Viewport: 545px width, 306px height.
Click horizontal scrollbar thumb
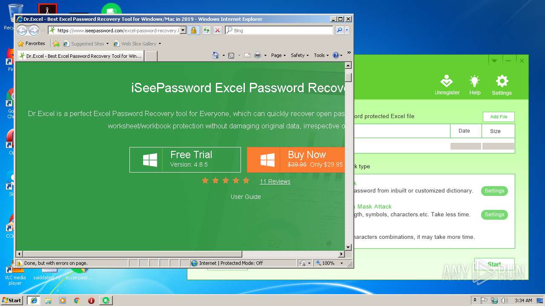(132, 254)
